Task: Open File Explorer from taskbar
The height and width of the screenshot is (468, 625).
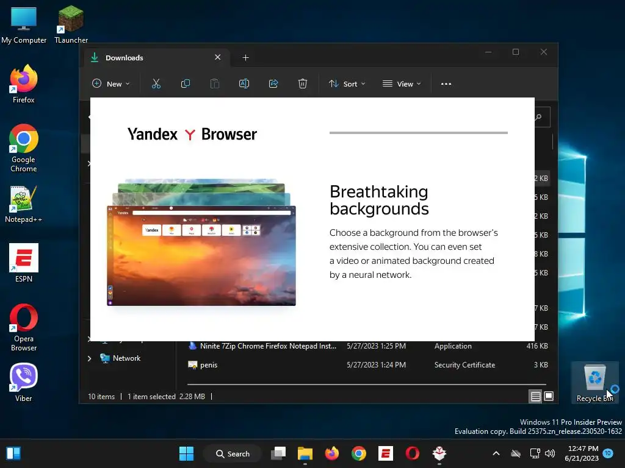Action: coord(305,453)
